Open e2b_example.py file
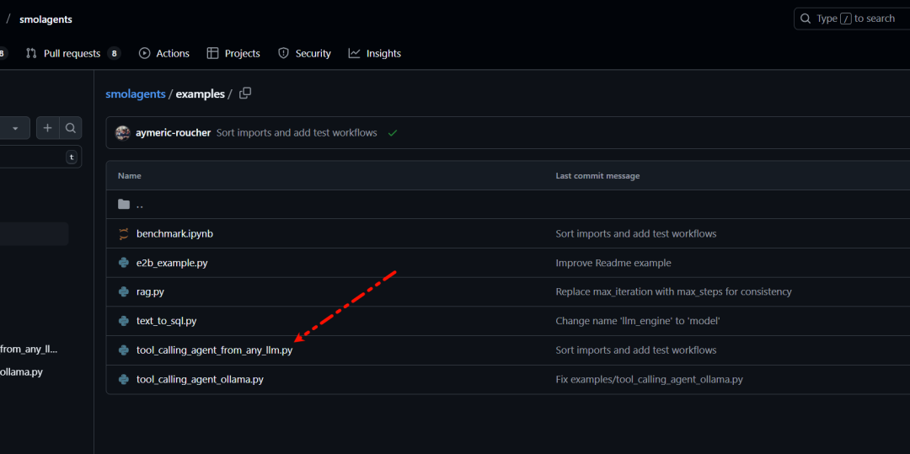The width and height of the screenshot is (910, 454). pyautogui.click(x=172, y=263)
